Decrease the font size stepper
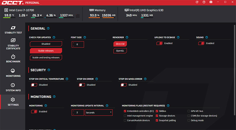The height and width of the screenshot is (130, 236). (73, 46)
